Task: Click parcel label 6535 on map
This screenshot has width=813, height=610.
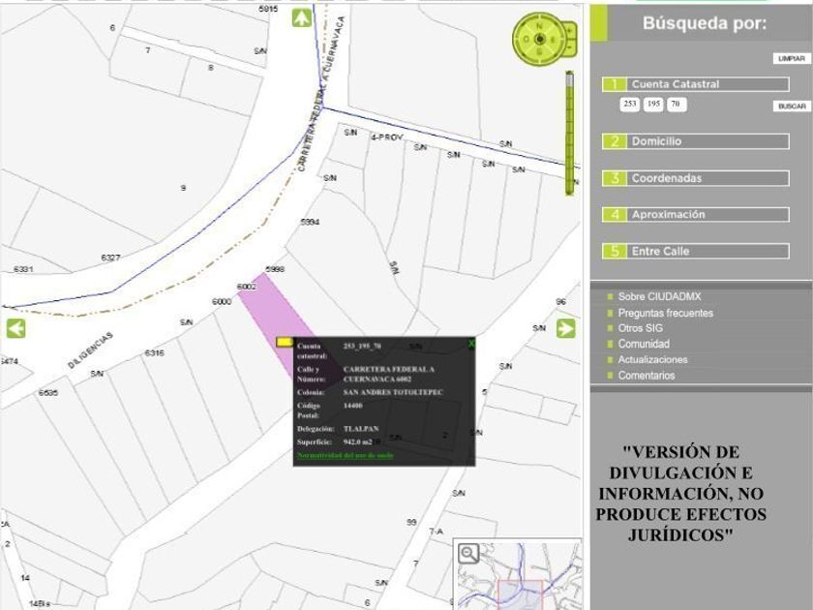Action: 47,393
